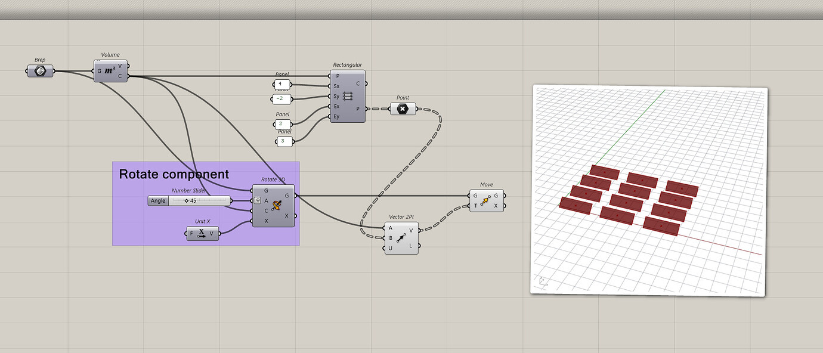Click the A input of Vector 2Pt

click(x=391, y=228)
